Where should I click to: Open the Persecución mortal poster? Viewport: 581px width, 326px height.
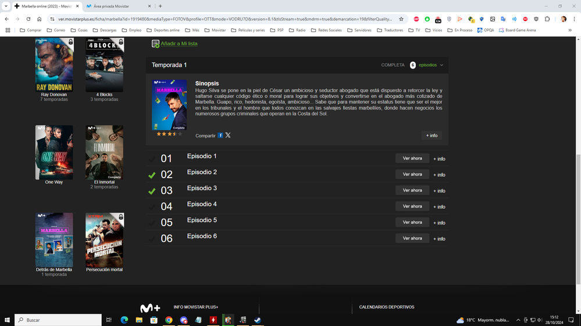click(x=105, y=240)
